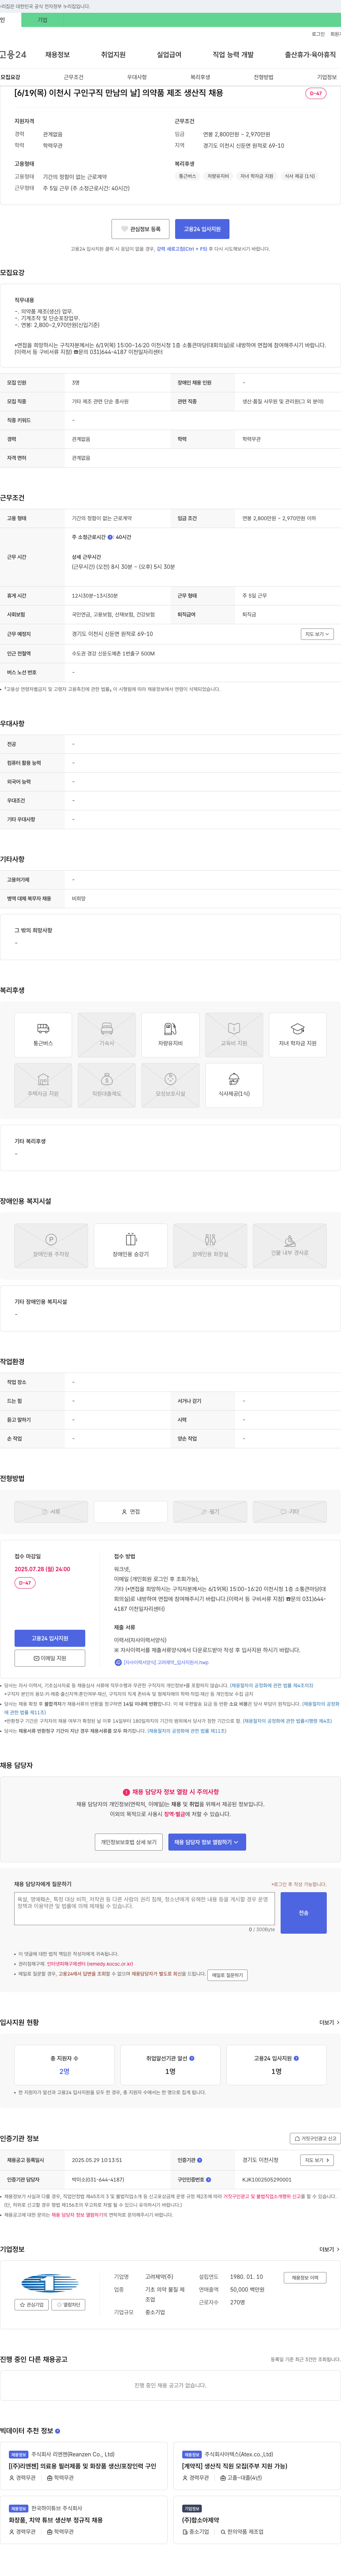
Task: Click the 장애인용 화장실 icon
Action: 210,1246
